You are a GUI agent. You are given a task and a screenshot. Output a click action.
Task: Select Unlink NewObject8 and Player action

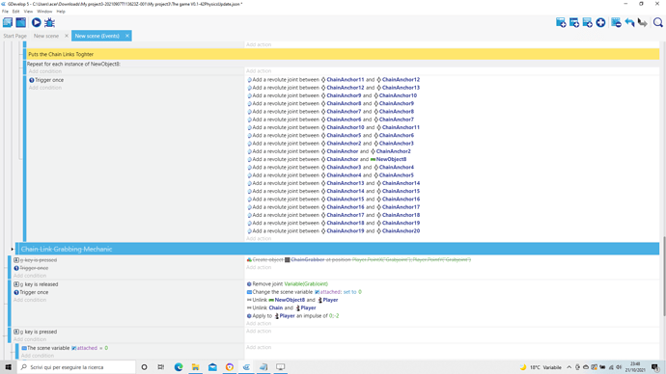(292, 300)
